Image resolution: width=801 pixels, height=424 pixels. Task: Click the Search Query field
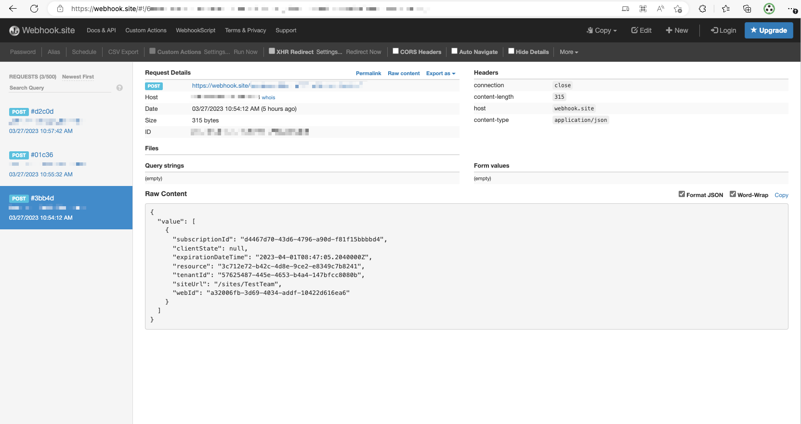pos(60,88)
